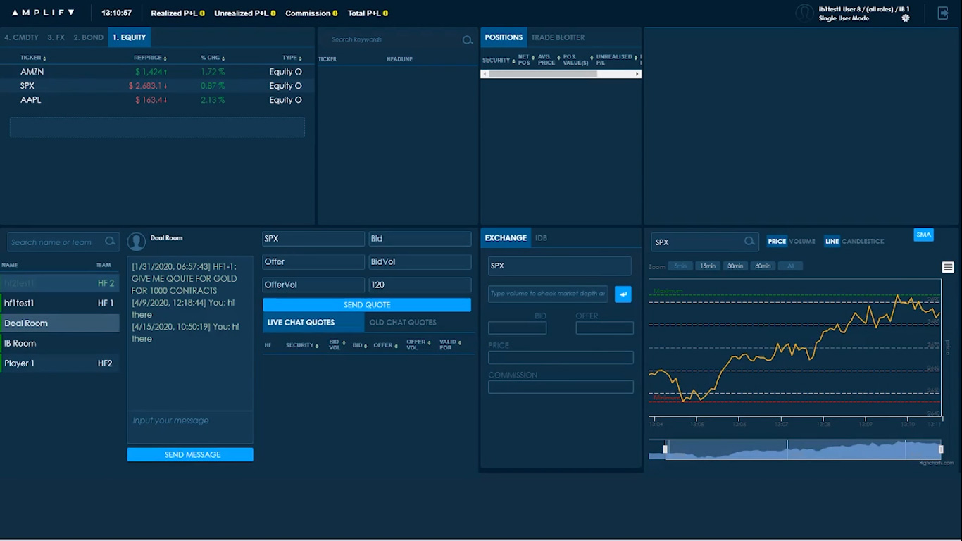Switch to the 4. CMDTY tab
Viewport: 962px width, 541px height.
click(22, 37)
